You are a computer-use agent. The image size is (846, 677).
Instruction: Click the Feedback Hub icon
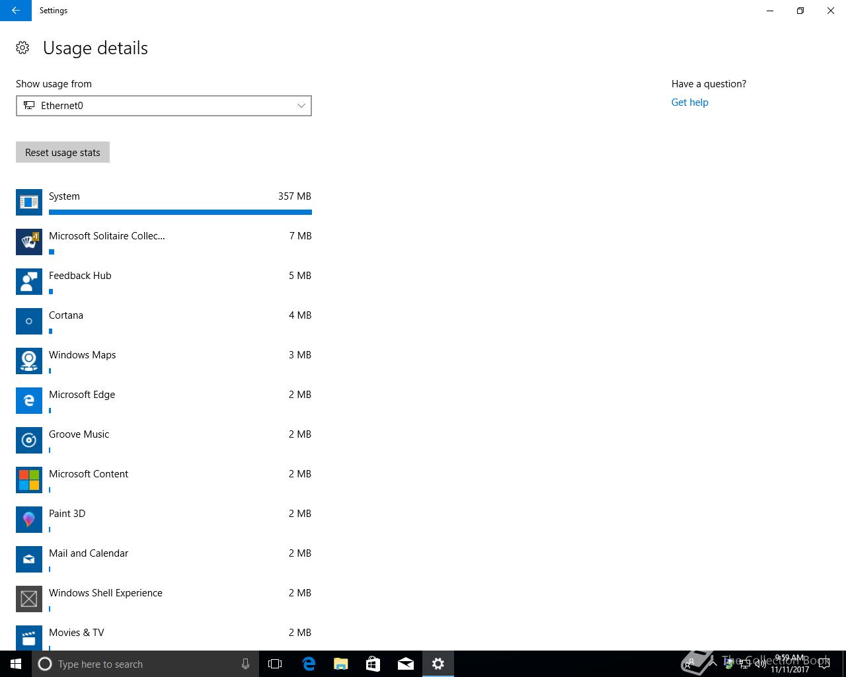29,282
